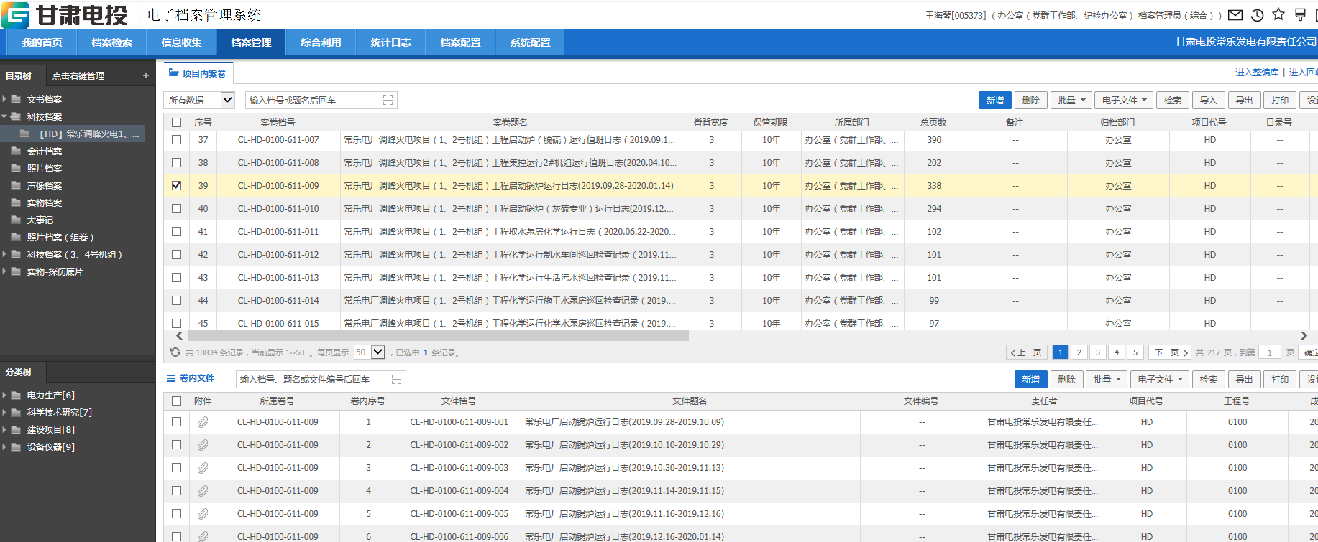Click the fullscreen icon in 卷内文件 search box
The height and width of the screenshot is (542, 1318).
coord(396,379)
